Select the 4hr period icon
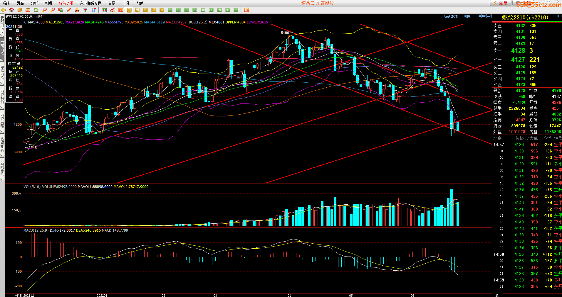The height and width of the screenshot is (297, 562). click(x=228, y=10)
